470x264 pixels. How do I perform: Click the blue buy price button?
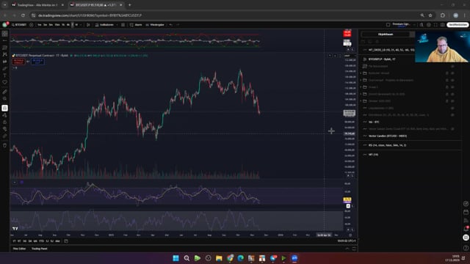click(37, 62)
